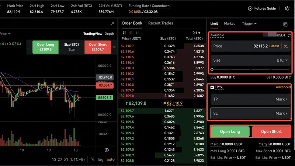Click Open Long 82109.8 on chart panel
Screen dimensions: 295x166
tap(45, 47)
